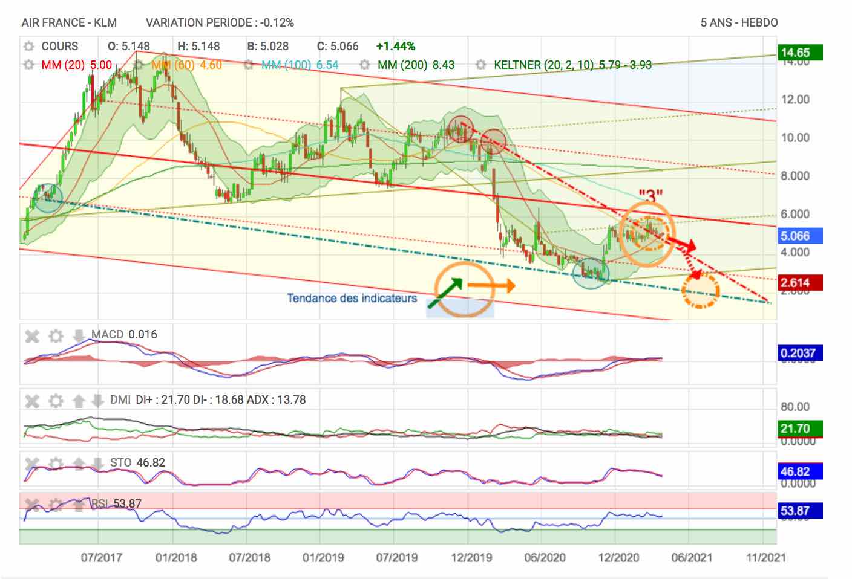Click the closing price C: 5.066
Viewport: 852px width, 579px height.
point(338,46)
